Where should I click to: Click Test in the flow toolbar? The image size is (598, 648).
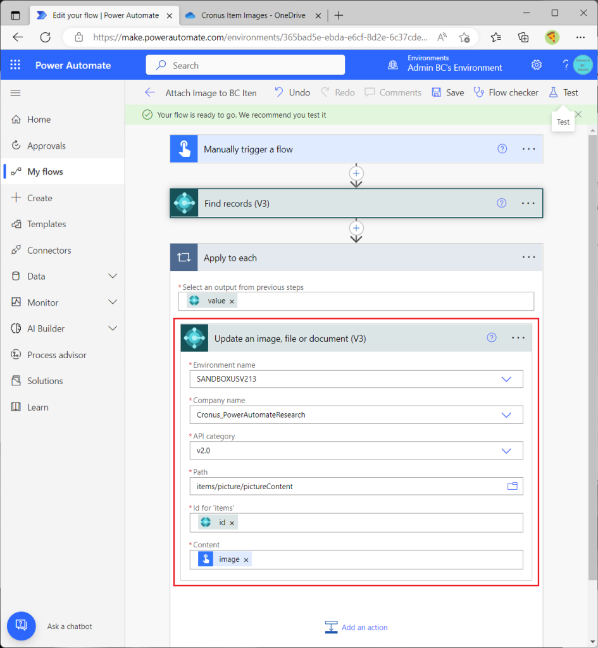[564, 92]
